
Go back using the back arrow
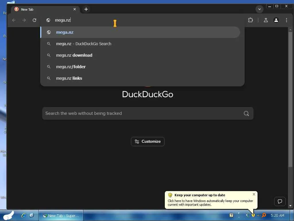coord(14,20)
